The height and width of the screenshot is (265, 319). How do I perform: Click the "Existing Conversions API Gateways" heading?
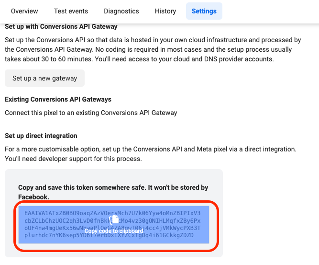point(58,99)
